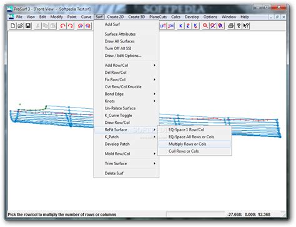The image size is (296, 227).
Task: Expand the Fix Row/Col submenu
Action: 126,79
